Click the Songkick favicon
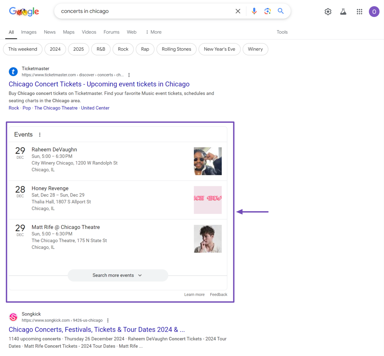 point(13,317)
